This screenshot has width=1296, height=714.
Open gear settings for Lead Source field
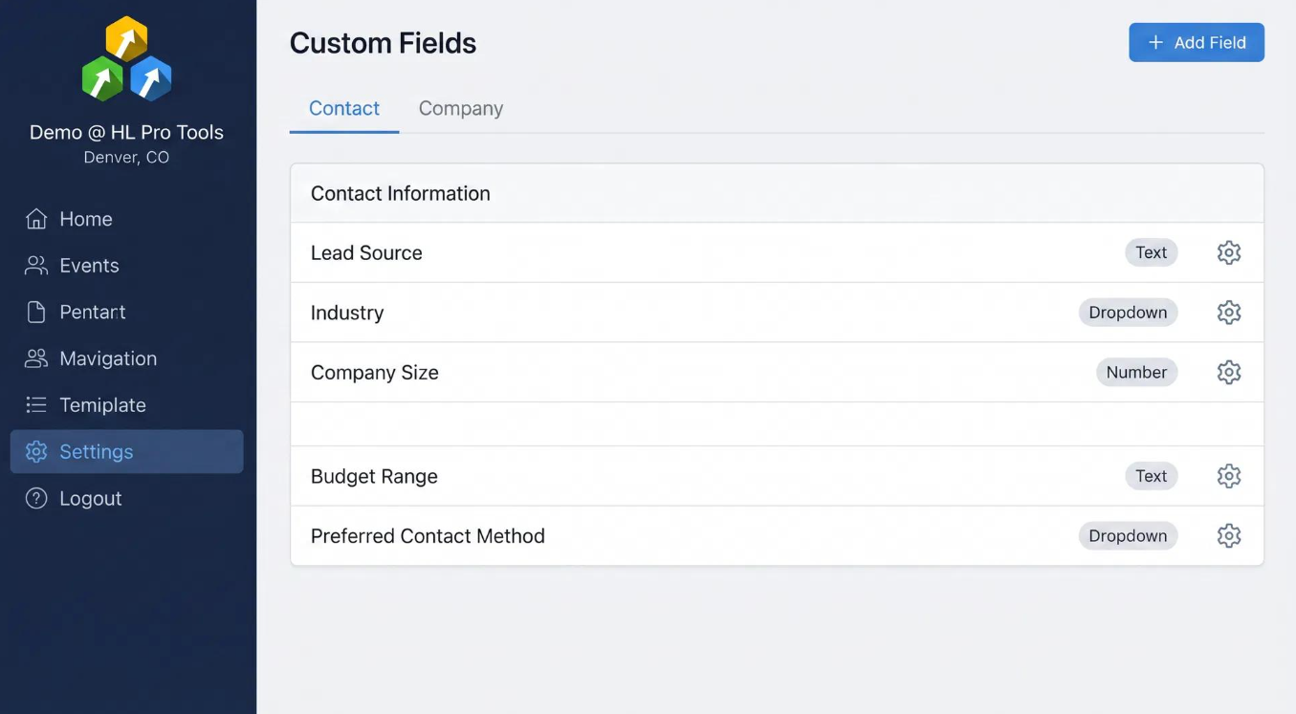(1228, 252)
